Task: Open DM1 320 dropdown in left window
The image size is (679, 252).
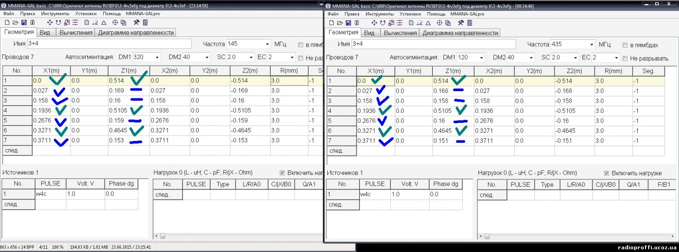Action: [x=157, y=57]
